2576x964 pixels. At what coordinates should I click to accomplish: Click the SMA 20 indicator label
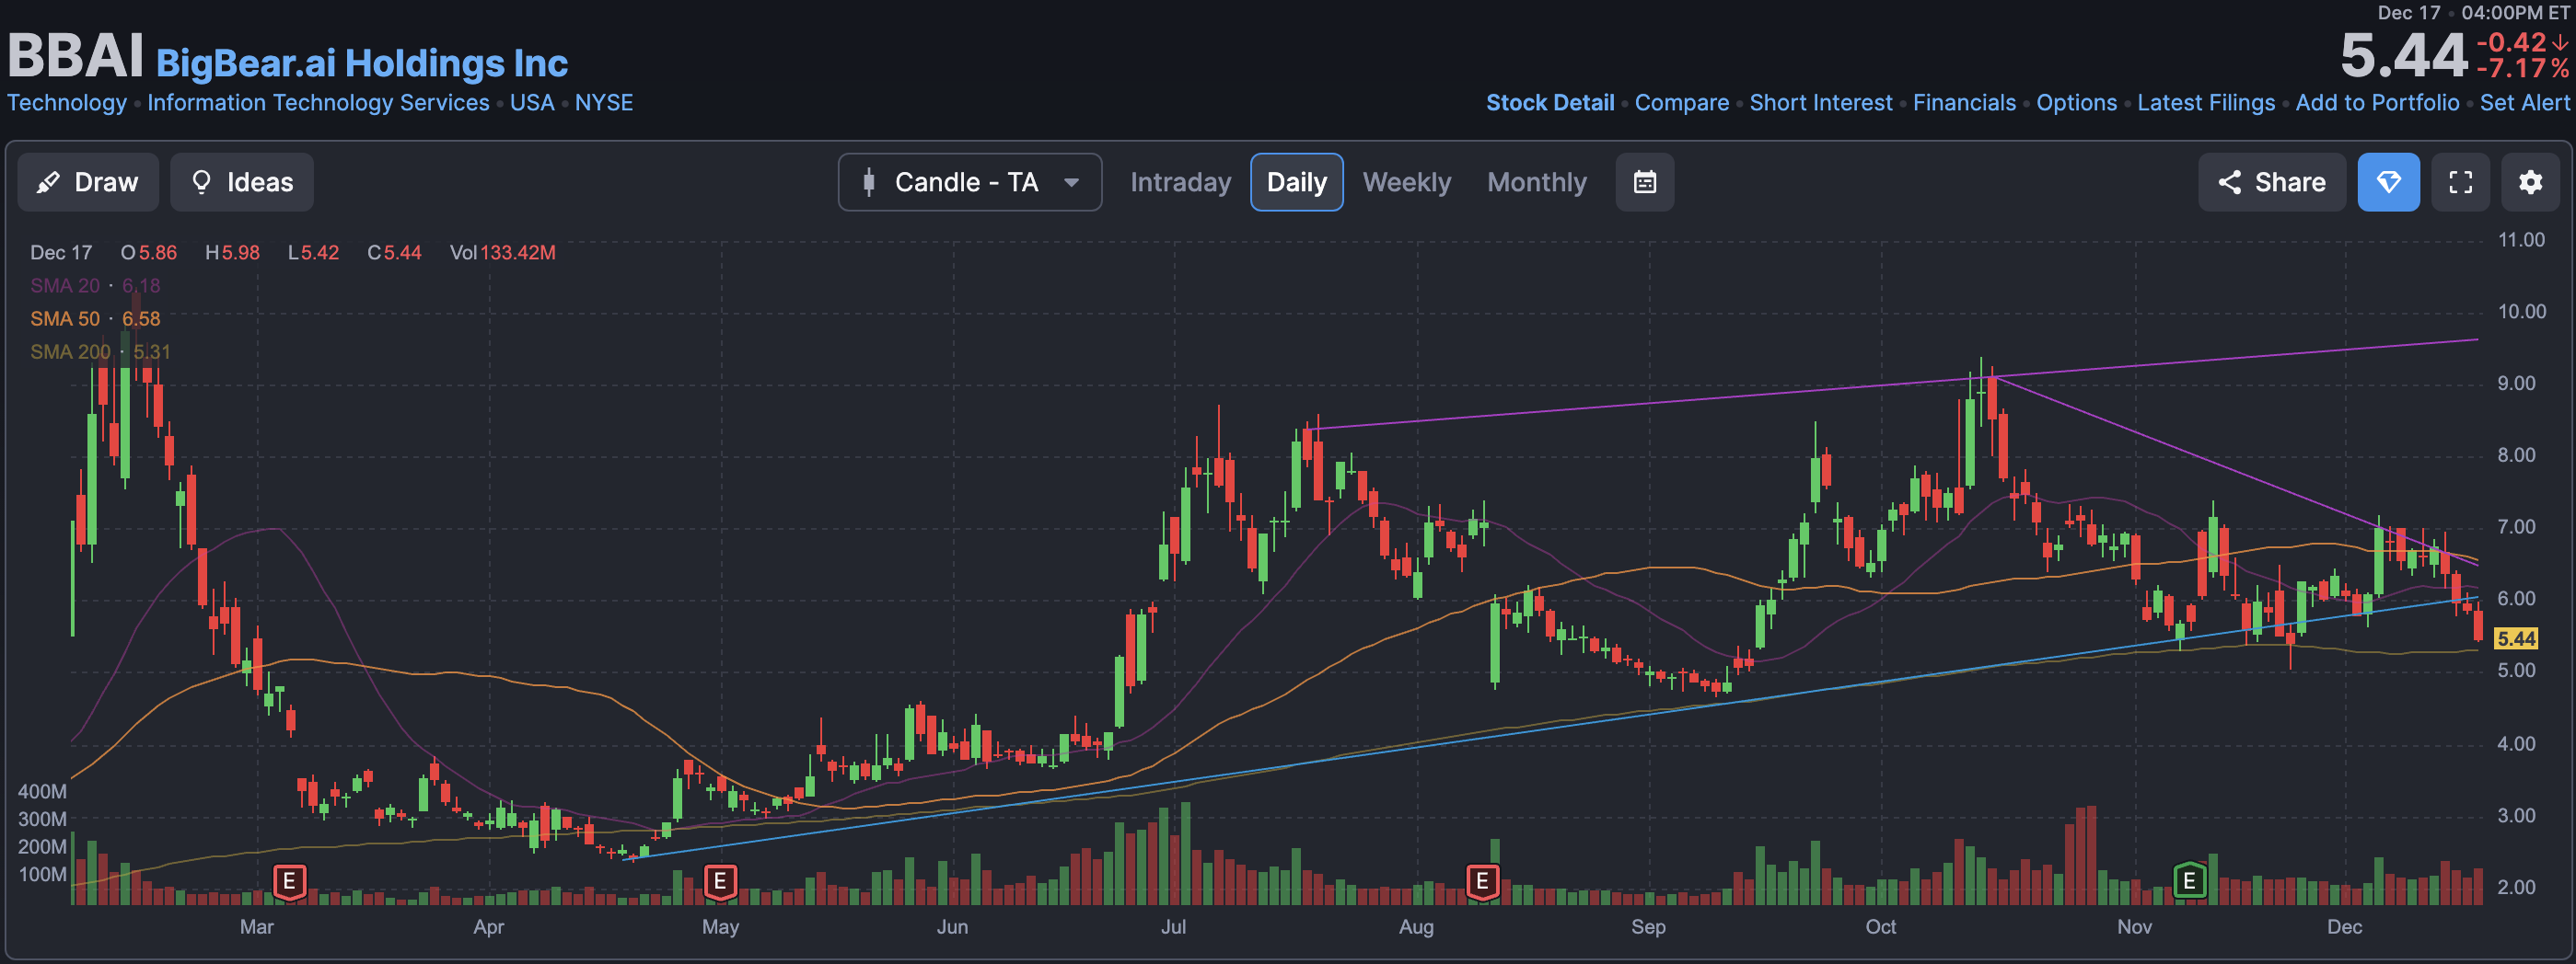pyautogui.click(x=65, y=286)
